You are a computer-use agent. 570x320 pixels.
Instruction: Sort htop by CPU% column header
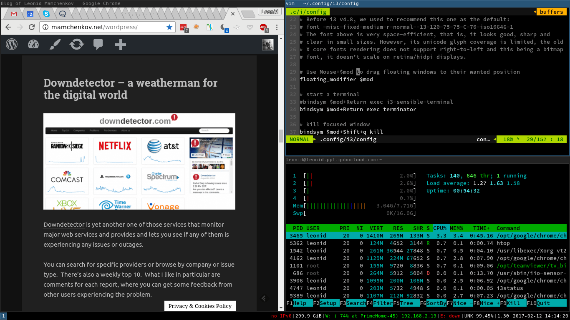tap(440, 228)
